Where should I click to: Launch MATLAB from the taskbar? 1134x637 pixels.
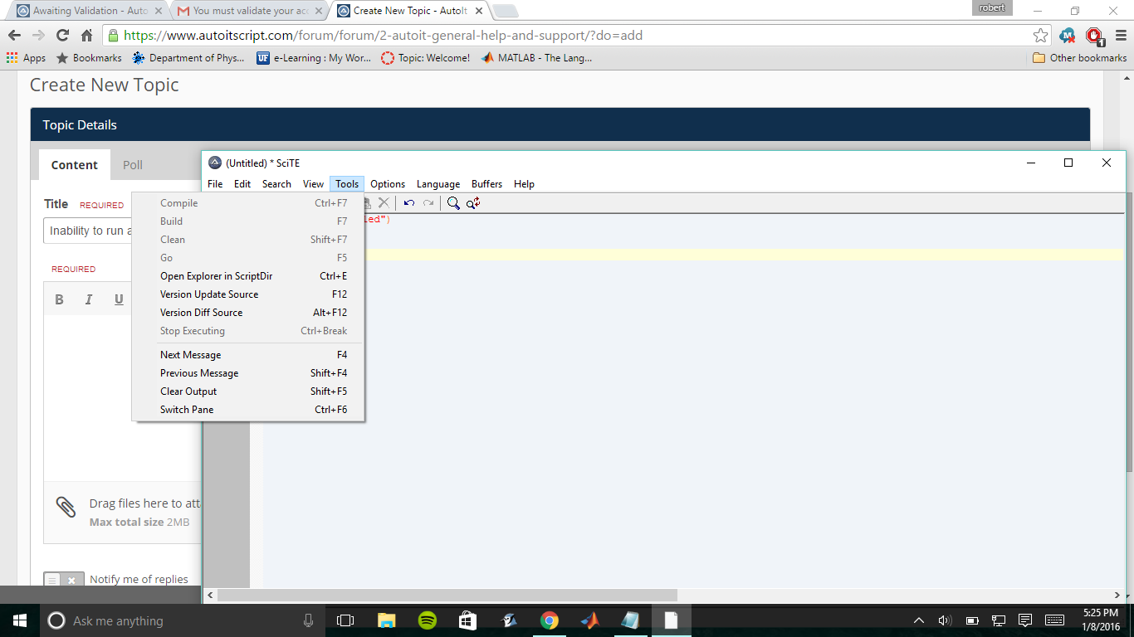click(x=590, y=620)
